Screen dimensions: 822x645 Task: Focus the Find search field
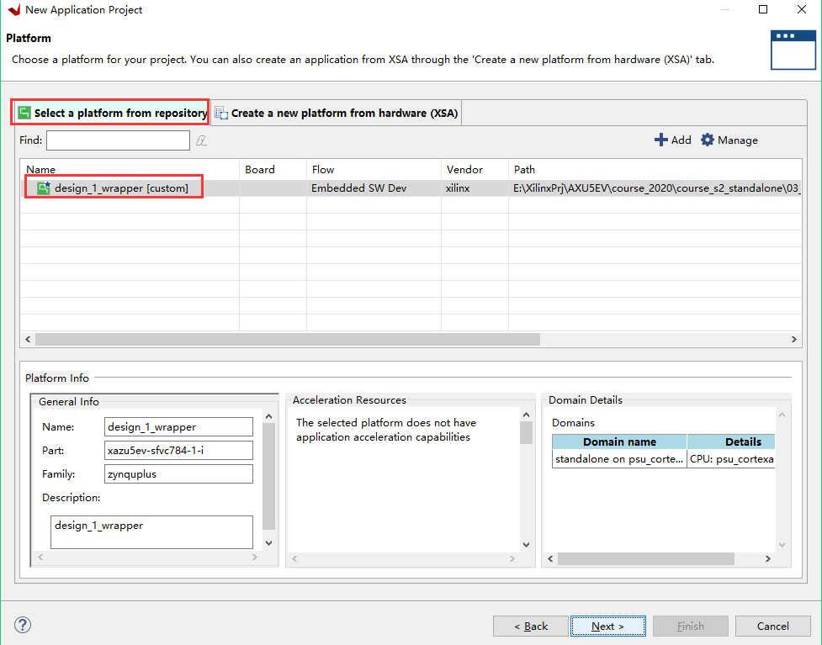click(x=118, y=140)
